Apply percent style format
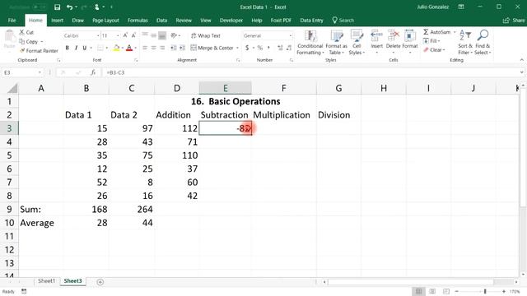Screen dimensions: 527x296 click(x=260, y=48)
